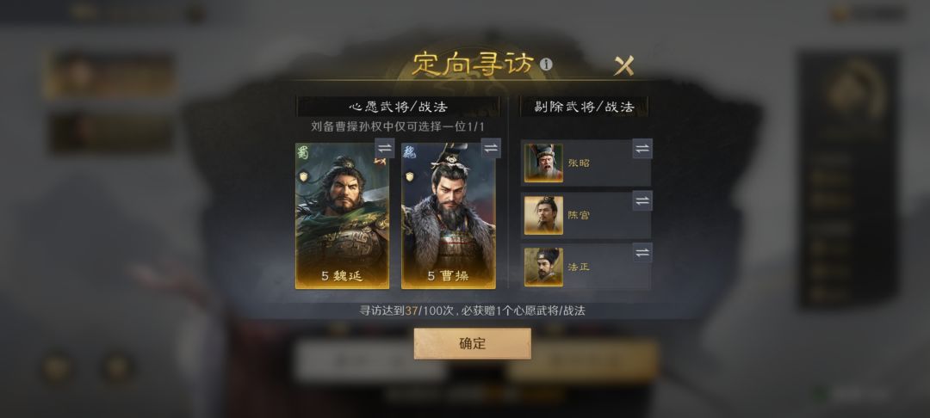Select the 剔除武将/战法 header
Viewport: 930px width, 418px height.
(584, 108)
